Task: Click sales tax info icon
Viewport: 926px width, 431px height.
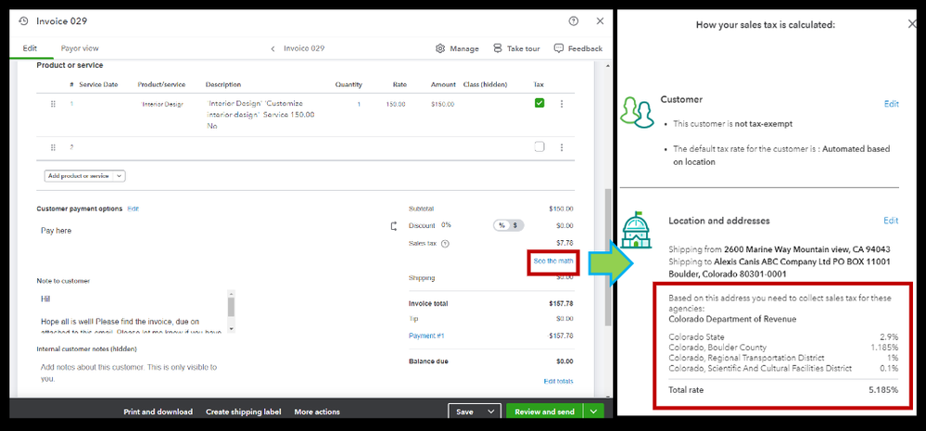Action: click(x=445, y=243)
